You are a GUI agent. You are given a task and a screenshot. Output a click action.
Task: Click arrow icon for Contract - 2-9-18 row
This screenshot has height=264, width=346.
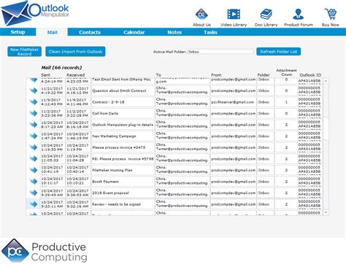point(34,102)
